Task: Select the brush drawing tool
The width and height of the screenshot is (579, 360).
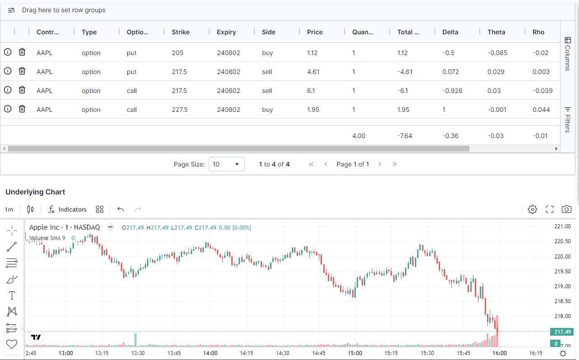Action: (x=12, y=279)
